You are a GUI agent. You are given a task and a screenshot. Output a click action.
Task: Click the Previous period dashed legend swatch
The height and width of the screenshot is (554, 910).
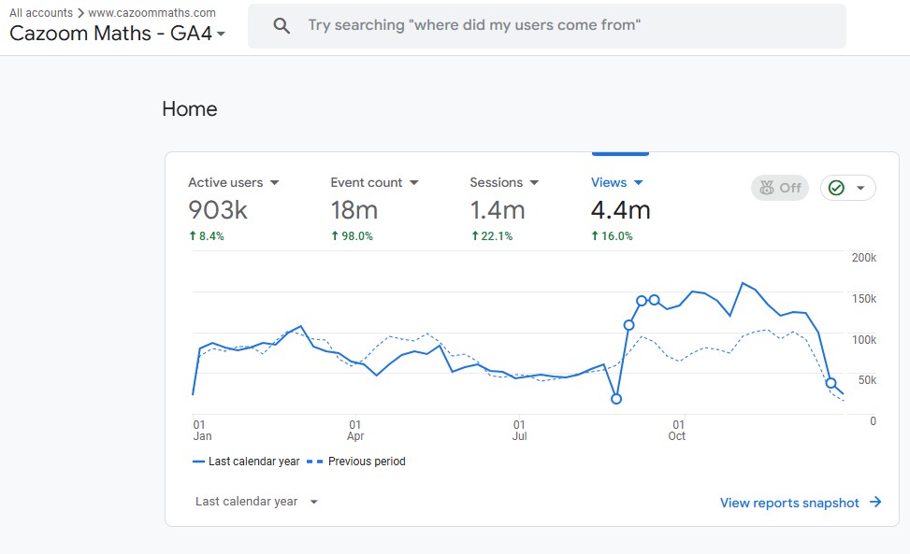point(314,462)
